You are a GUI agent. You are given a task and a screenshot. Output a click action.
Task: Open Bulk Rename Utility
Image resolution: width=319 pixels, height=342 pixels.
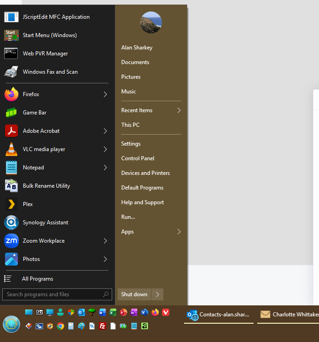point(46,186)
